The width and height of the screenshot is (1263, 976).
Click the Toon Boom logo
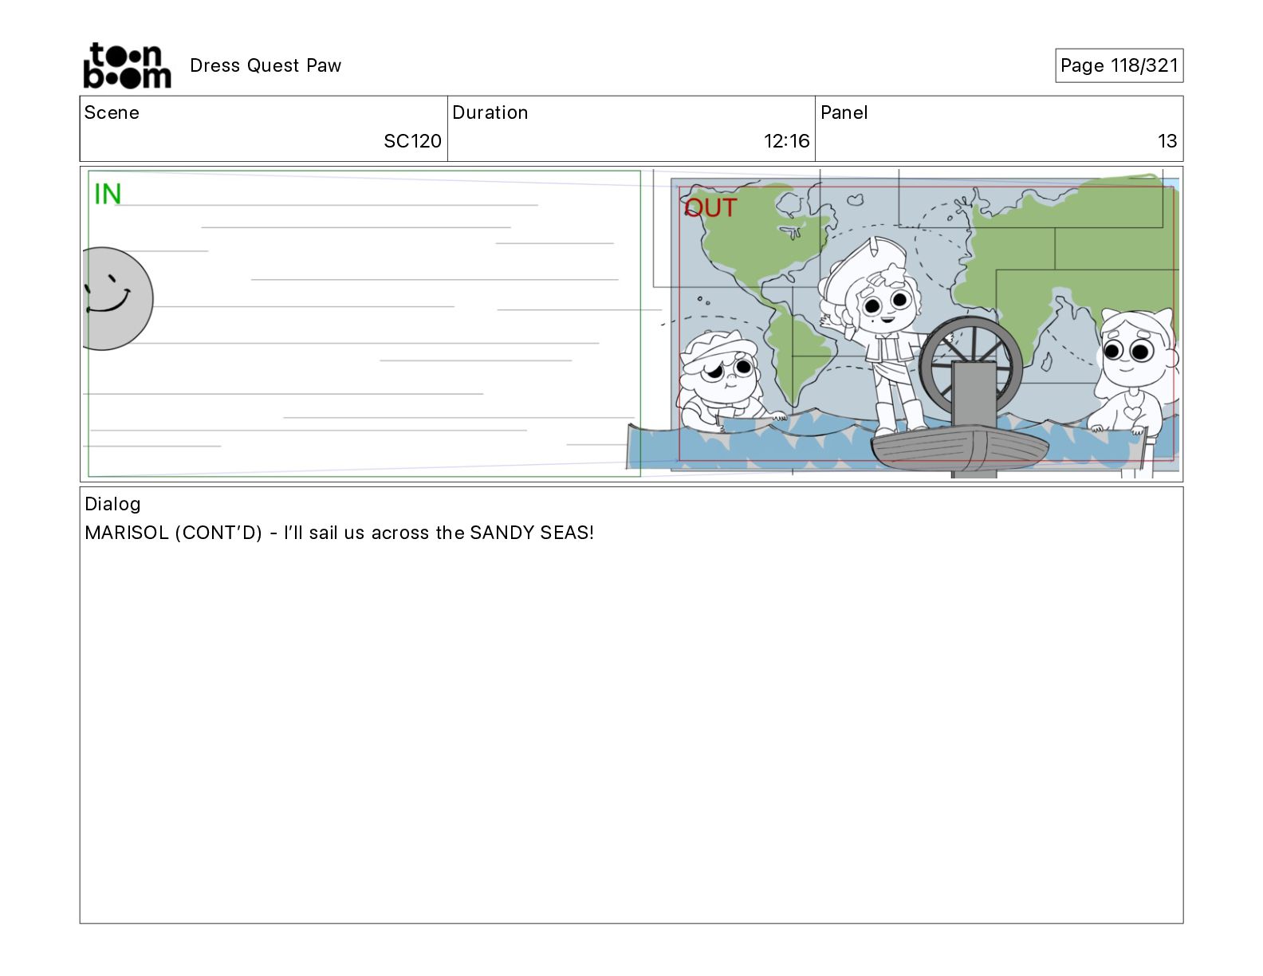[x=127, y=65]
